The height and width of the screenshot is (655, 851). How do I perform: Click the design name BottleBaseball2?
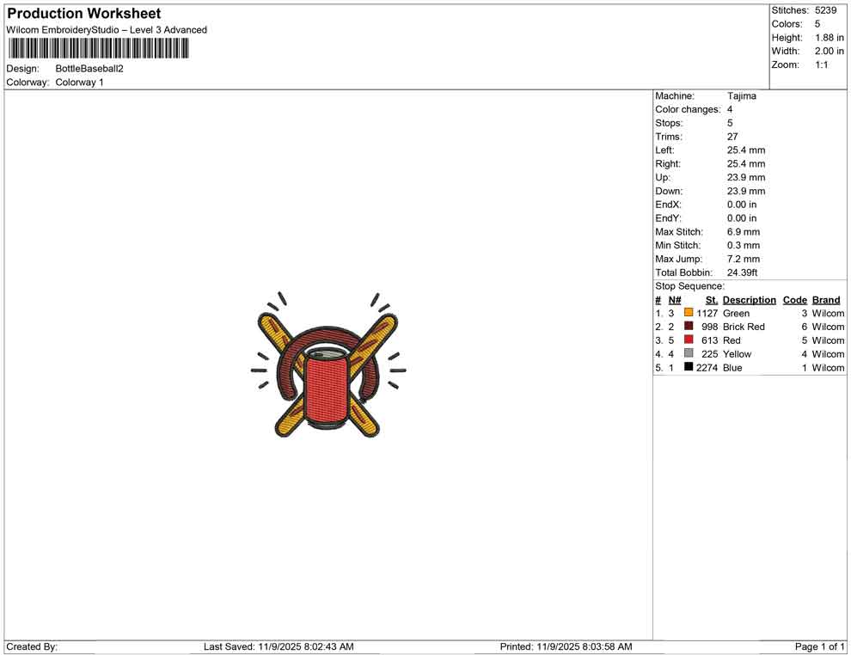pyautogui.click(x=89, y=69)
